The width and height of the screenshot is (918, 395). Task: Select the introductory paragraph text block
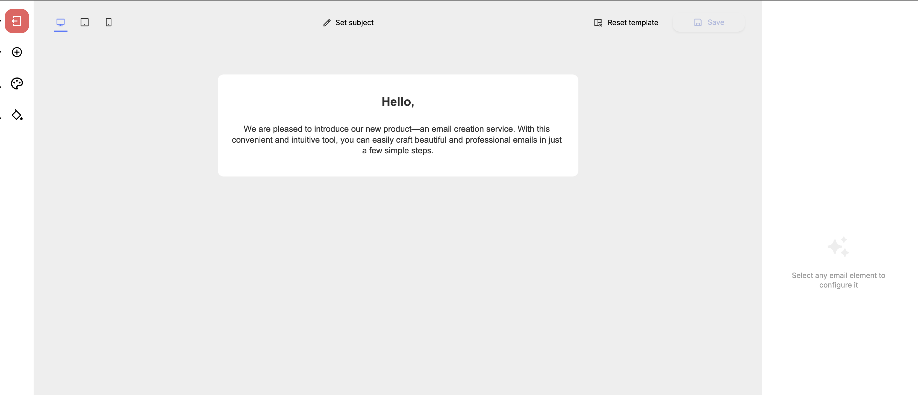(397, 139)
